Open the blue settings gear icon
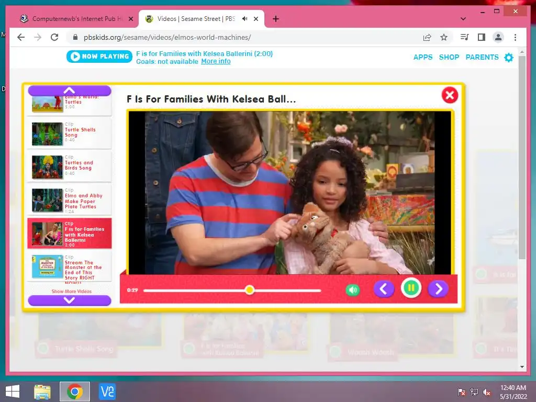Image resolution: width=536 pixels, height=402 pixels. (x=509, y=58)
